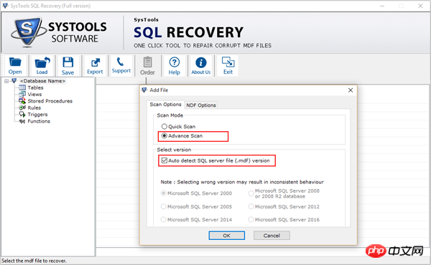Click the Views icon in tree
The height and width of the screenshot is (265, 431).
22,95
